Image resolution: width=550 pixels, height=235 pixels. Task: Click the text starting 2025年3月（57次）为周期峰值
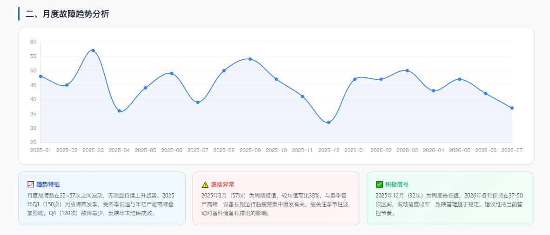[274, 204]
